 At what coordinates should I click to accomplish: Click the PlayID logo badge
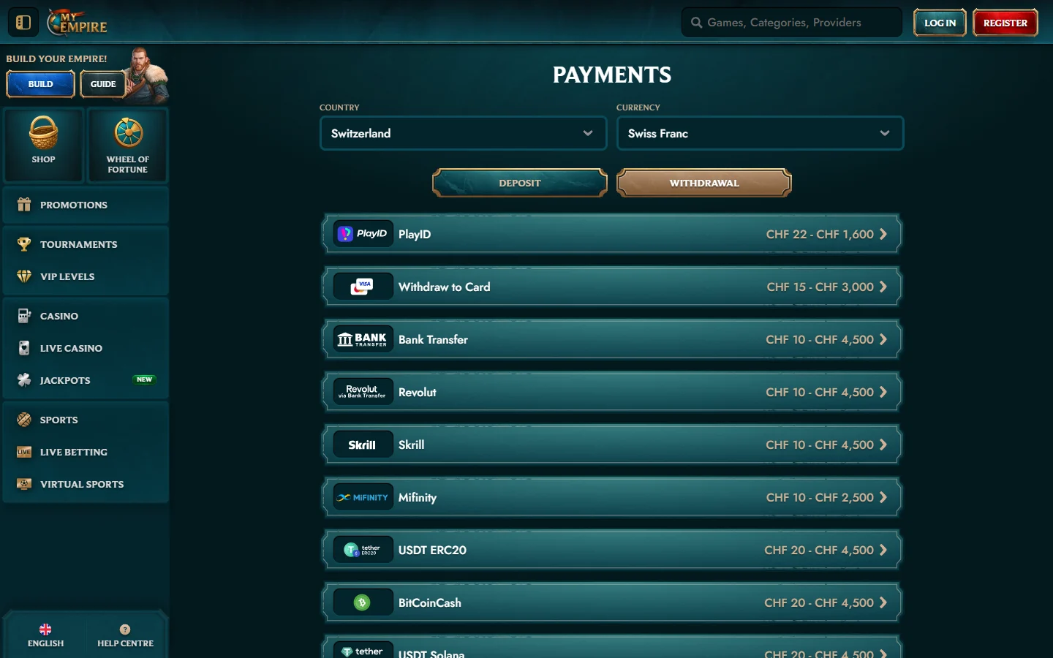point(363,234)
